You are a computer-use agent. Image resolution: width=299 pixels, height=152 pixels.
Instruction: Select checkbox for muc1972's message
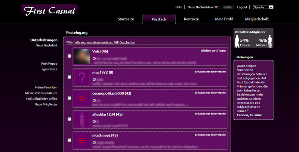[x=69, y=77]
